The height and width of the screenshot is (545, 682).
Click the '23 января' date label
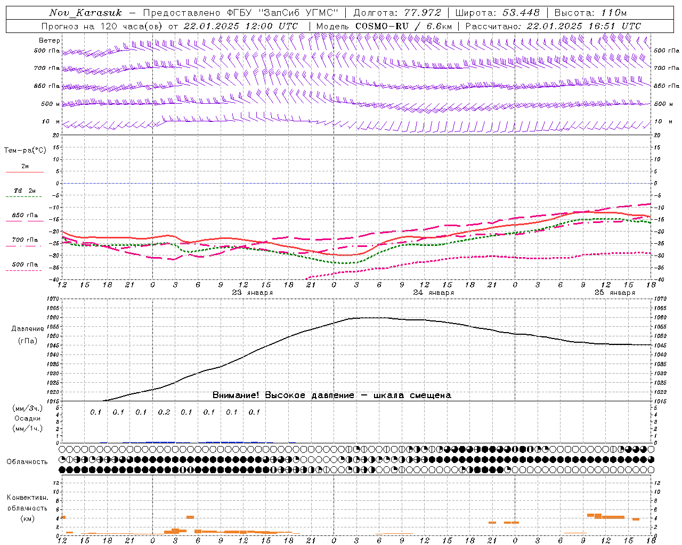253,293
